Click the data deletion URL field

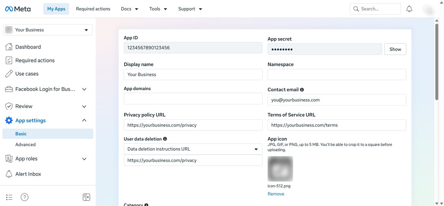[x=193, y=161]
